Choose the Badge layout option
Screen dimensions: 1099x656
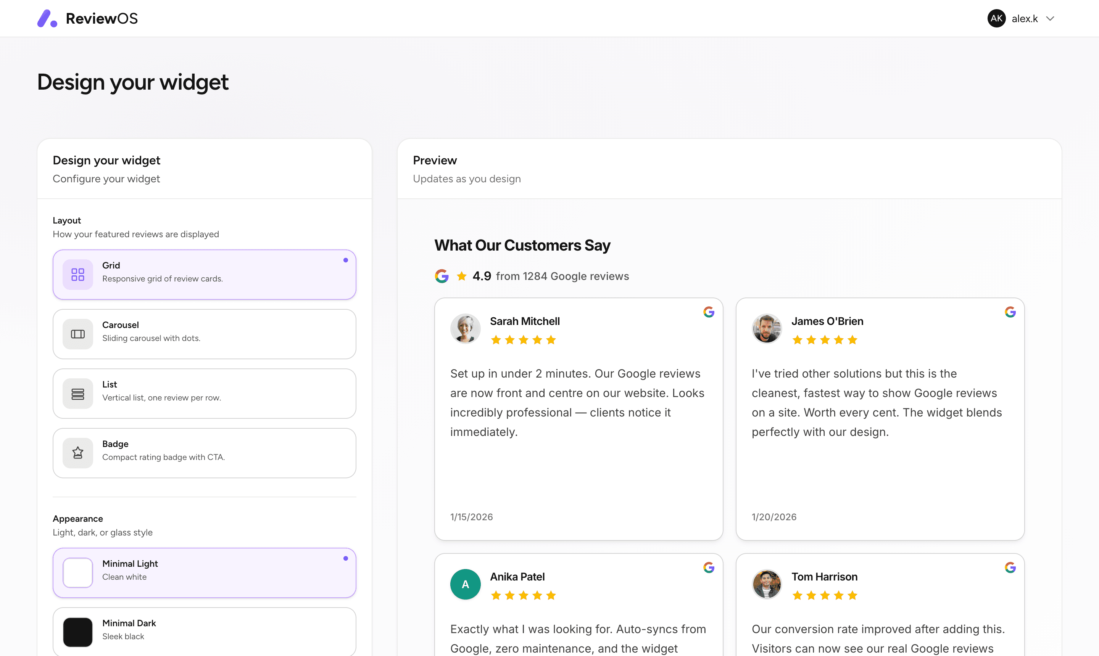[204, 453]
